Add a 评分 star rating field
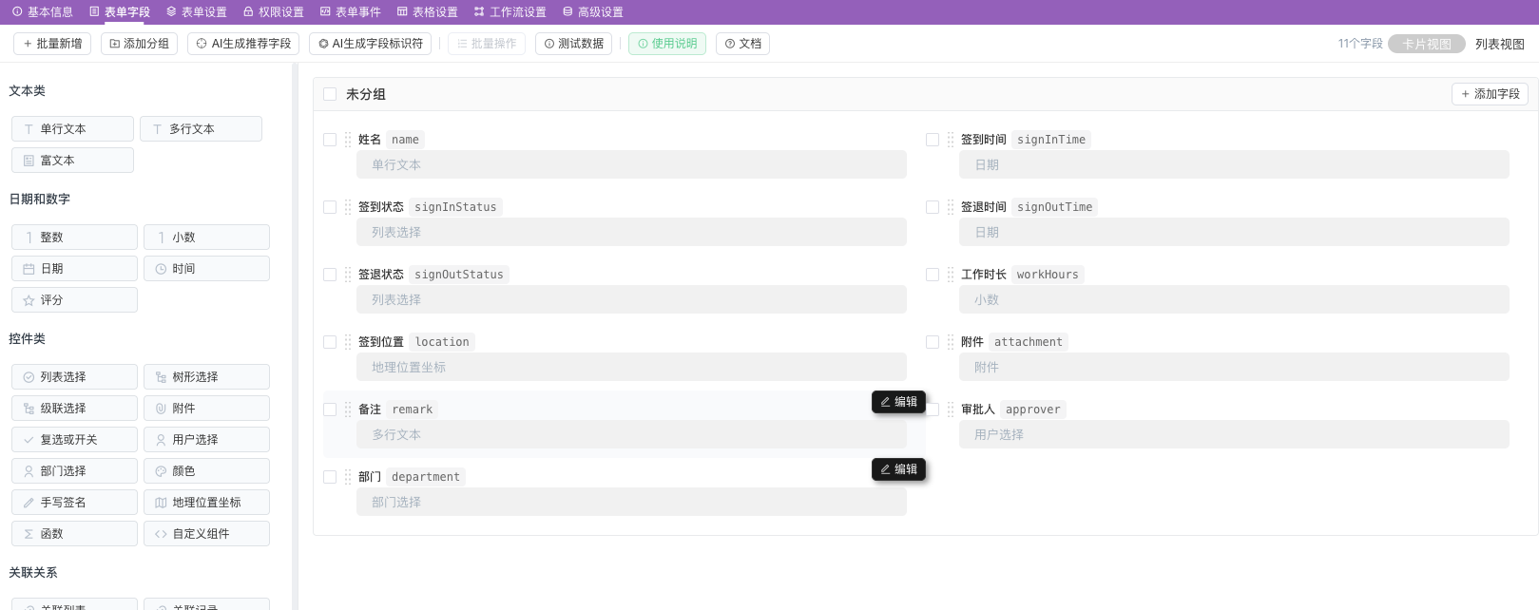This screenshot has height=610, width=1539. [x=74, y=300]
